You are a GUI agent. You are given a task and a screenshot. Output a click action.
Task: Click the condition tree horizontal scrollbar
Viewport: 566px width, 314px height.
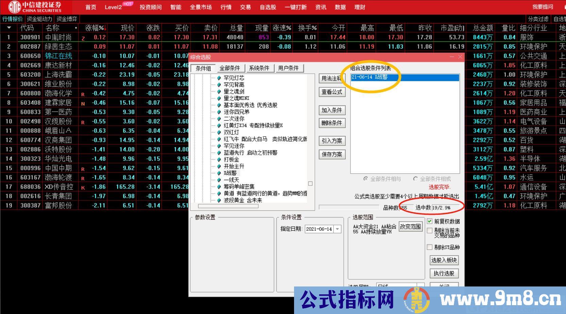click(x=228, y=206)
